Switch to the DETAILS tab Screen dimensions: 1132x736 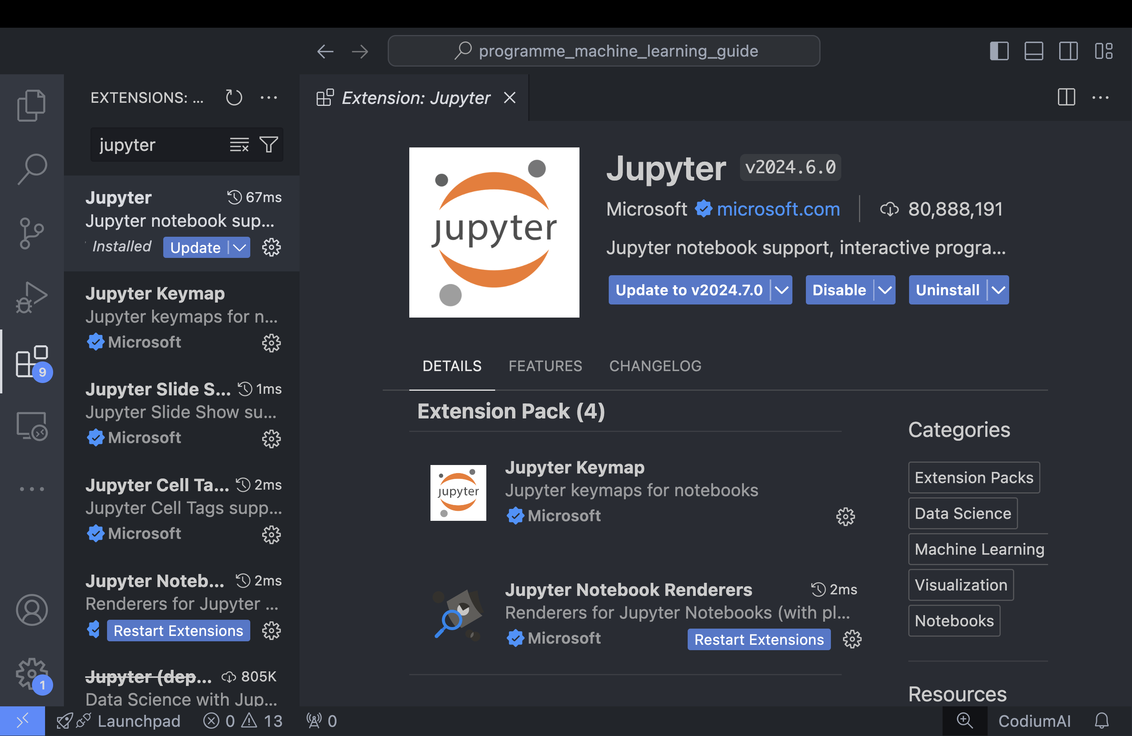[452, 366]
